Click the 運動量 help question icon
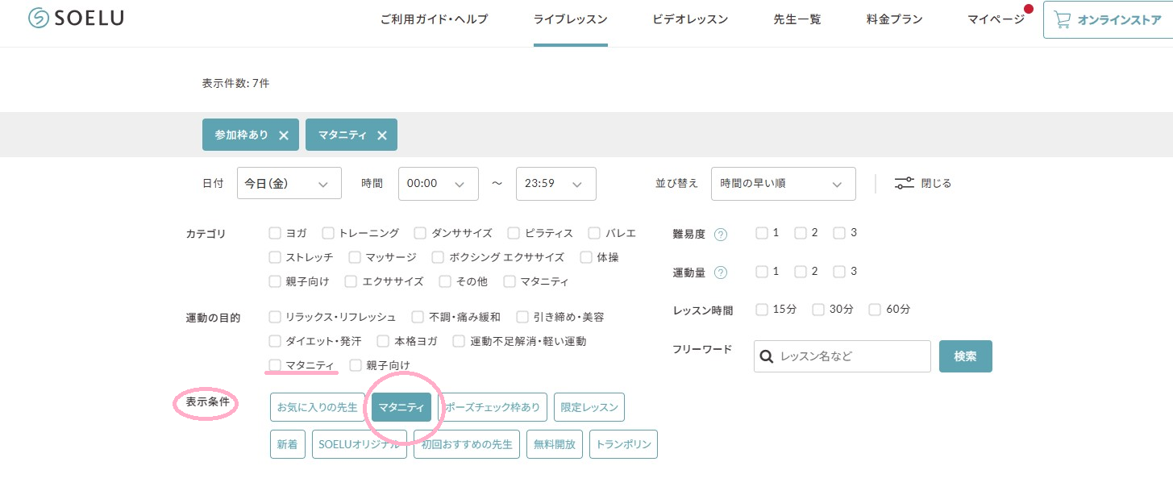The height and width of the screenshot is (495, 1173). point(721,272)
